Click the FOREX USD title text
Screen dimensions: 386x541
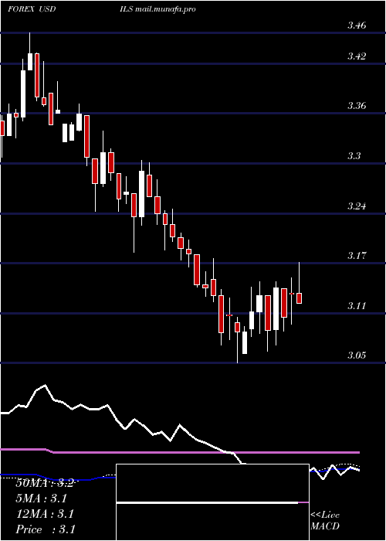point(32,9)
